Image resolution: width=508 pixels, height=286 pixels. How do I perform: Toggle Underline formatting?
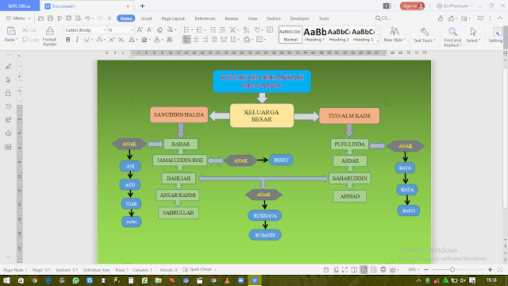tap(87, 40)
